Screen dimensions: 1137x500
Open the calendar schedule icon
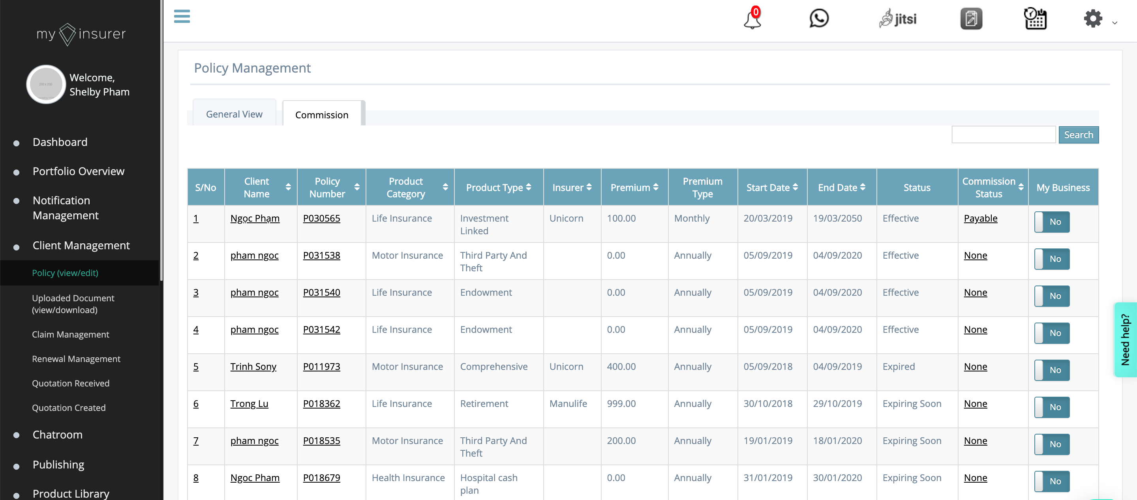[x=1035, y=19]
